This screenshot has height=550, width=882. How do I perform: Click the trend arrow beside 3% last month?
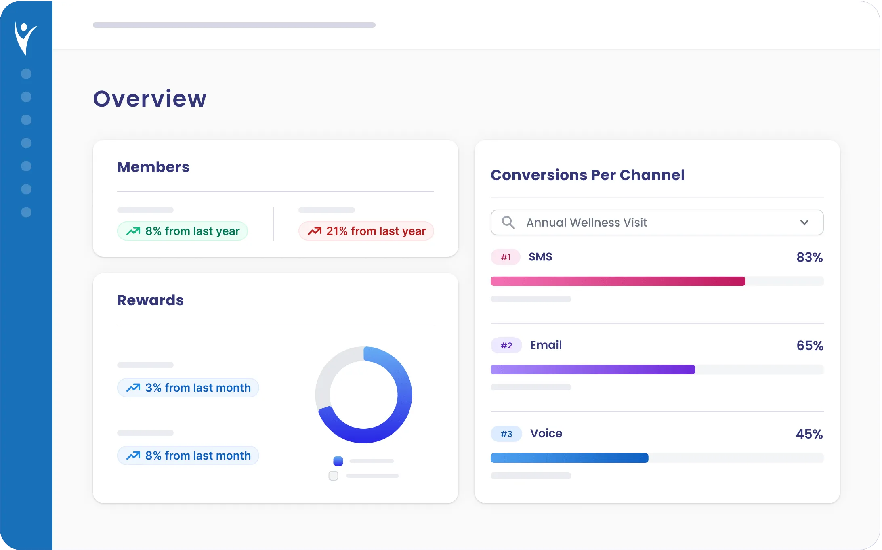click(133, 388)
